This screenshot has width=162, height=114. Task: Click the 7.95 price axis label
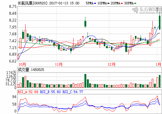click(x=13, y=27)
